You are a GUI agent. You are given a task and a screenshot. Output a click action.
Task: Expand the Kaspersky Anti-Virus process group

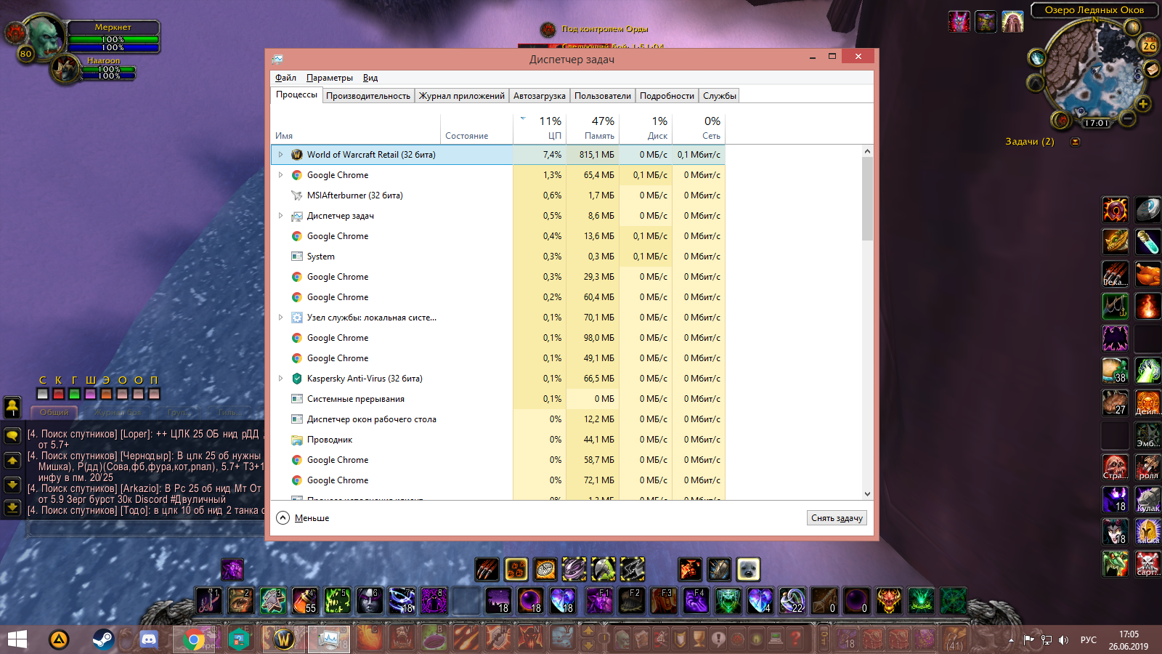280,379
